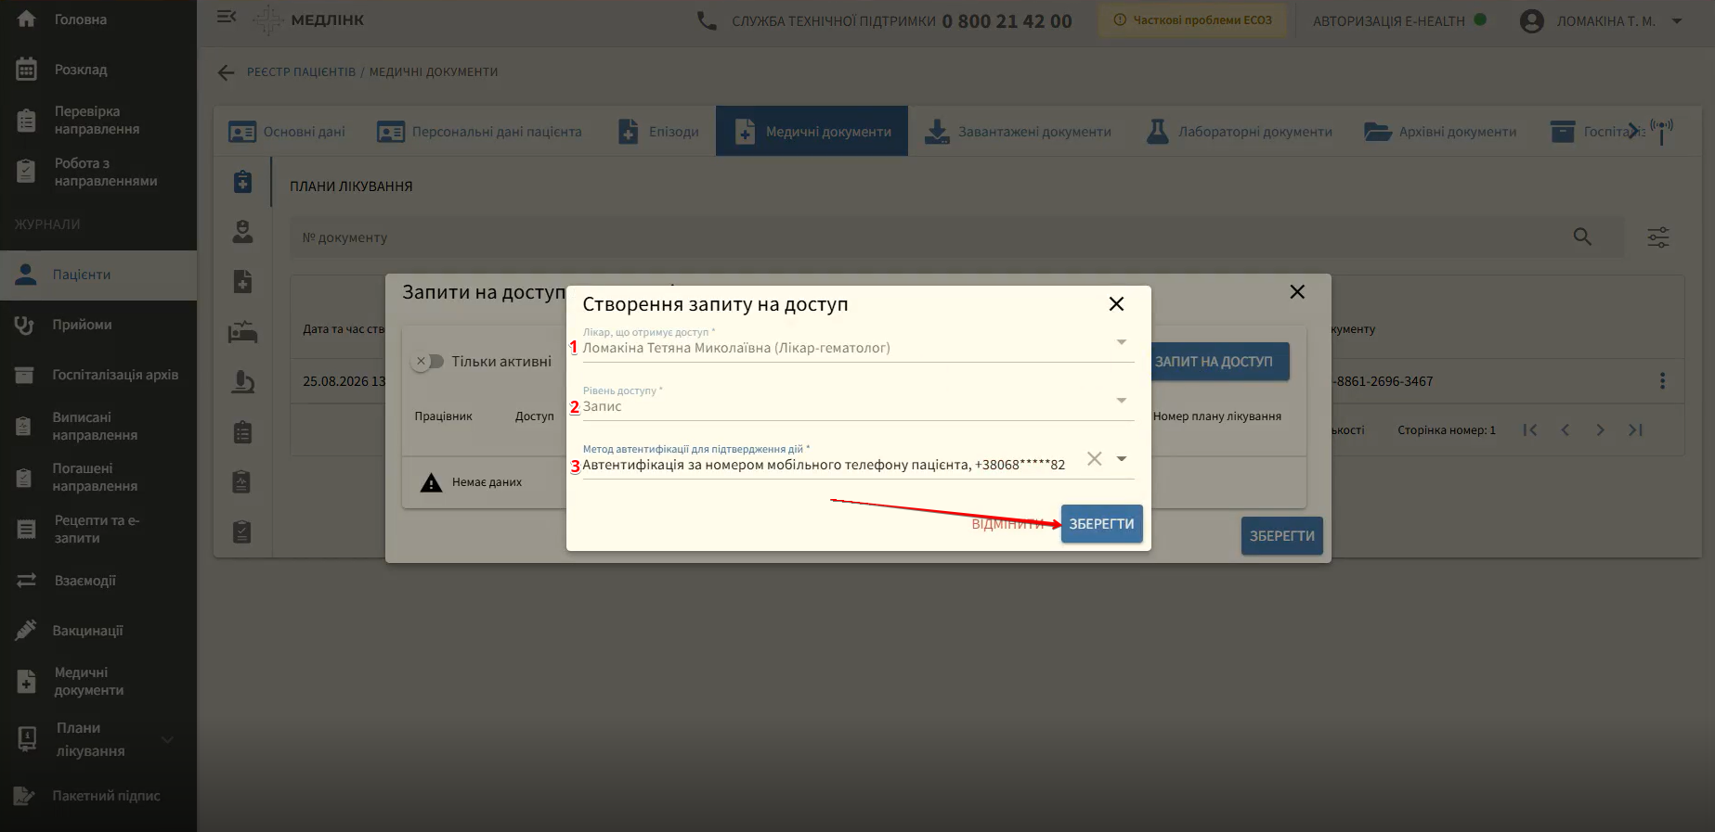Switch to the Епізоди tab
The image size is (1715, 832).
coord(658,132)
